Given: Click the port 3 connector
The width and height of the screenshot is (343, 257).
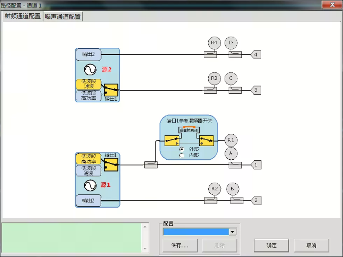Looking at the screenshot, I should click(x=257, y=90).
